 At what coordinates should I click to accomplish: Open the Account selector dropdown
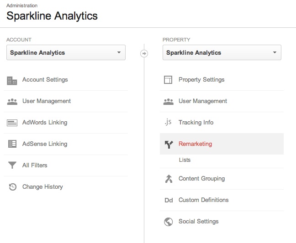66,53
